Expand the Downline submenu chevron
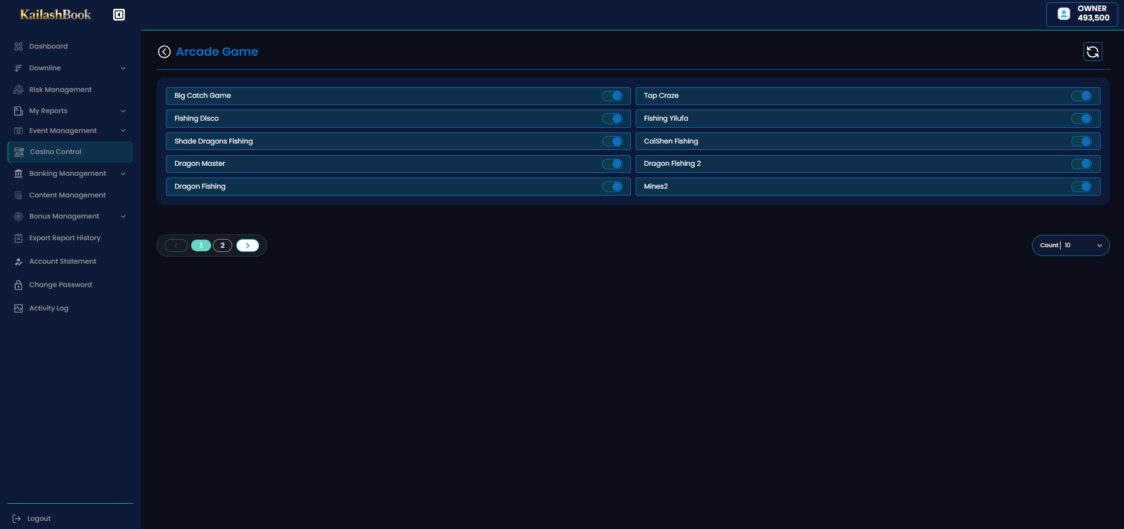The image size is (1124, 529). click(123, 69)
